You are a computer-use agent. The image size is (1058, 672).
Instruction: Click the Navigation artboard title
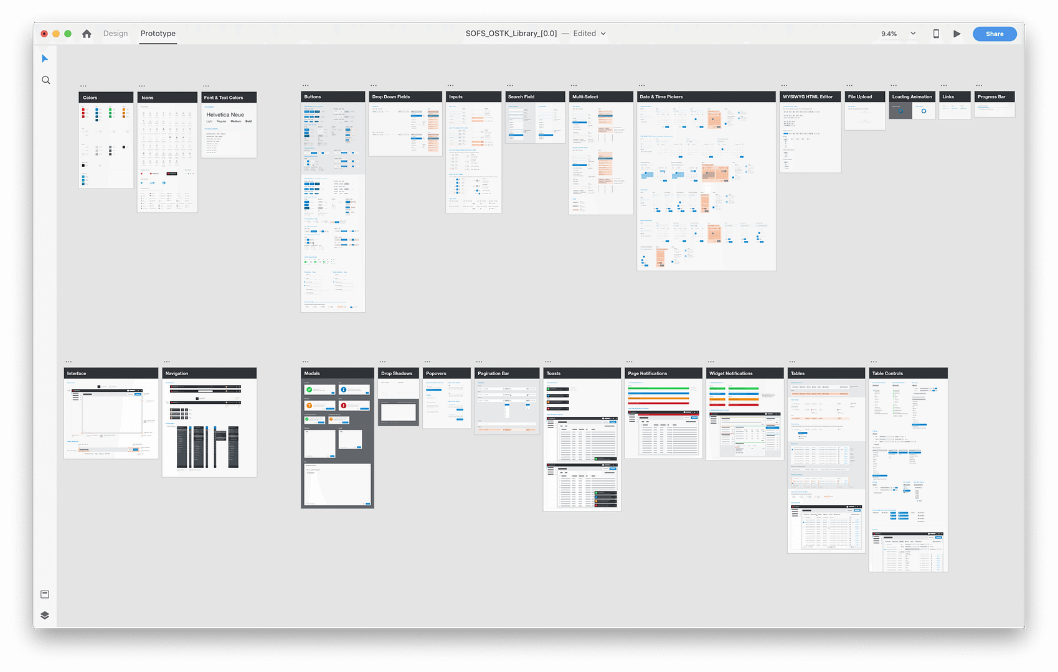coord(177,373)
